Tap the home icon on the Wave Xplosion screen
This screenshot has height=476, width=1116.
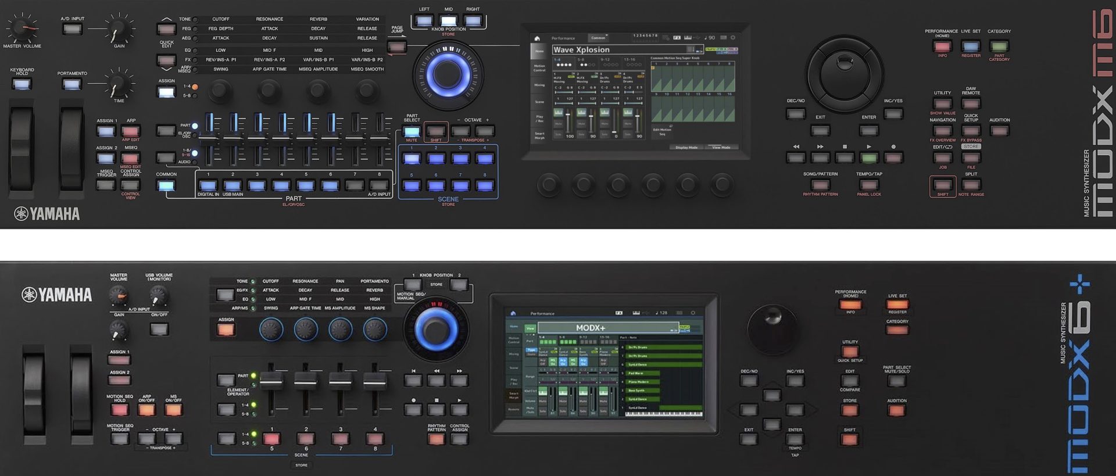click(x=537, y=38)
